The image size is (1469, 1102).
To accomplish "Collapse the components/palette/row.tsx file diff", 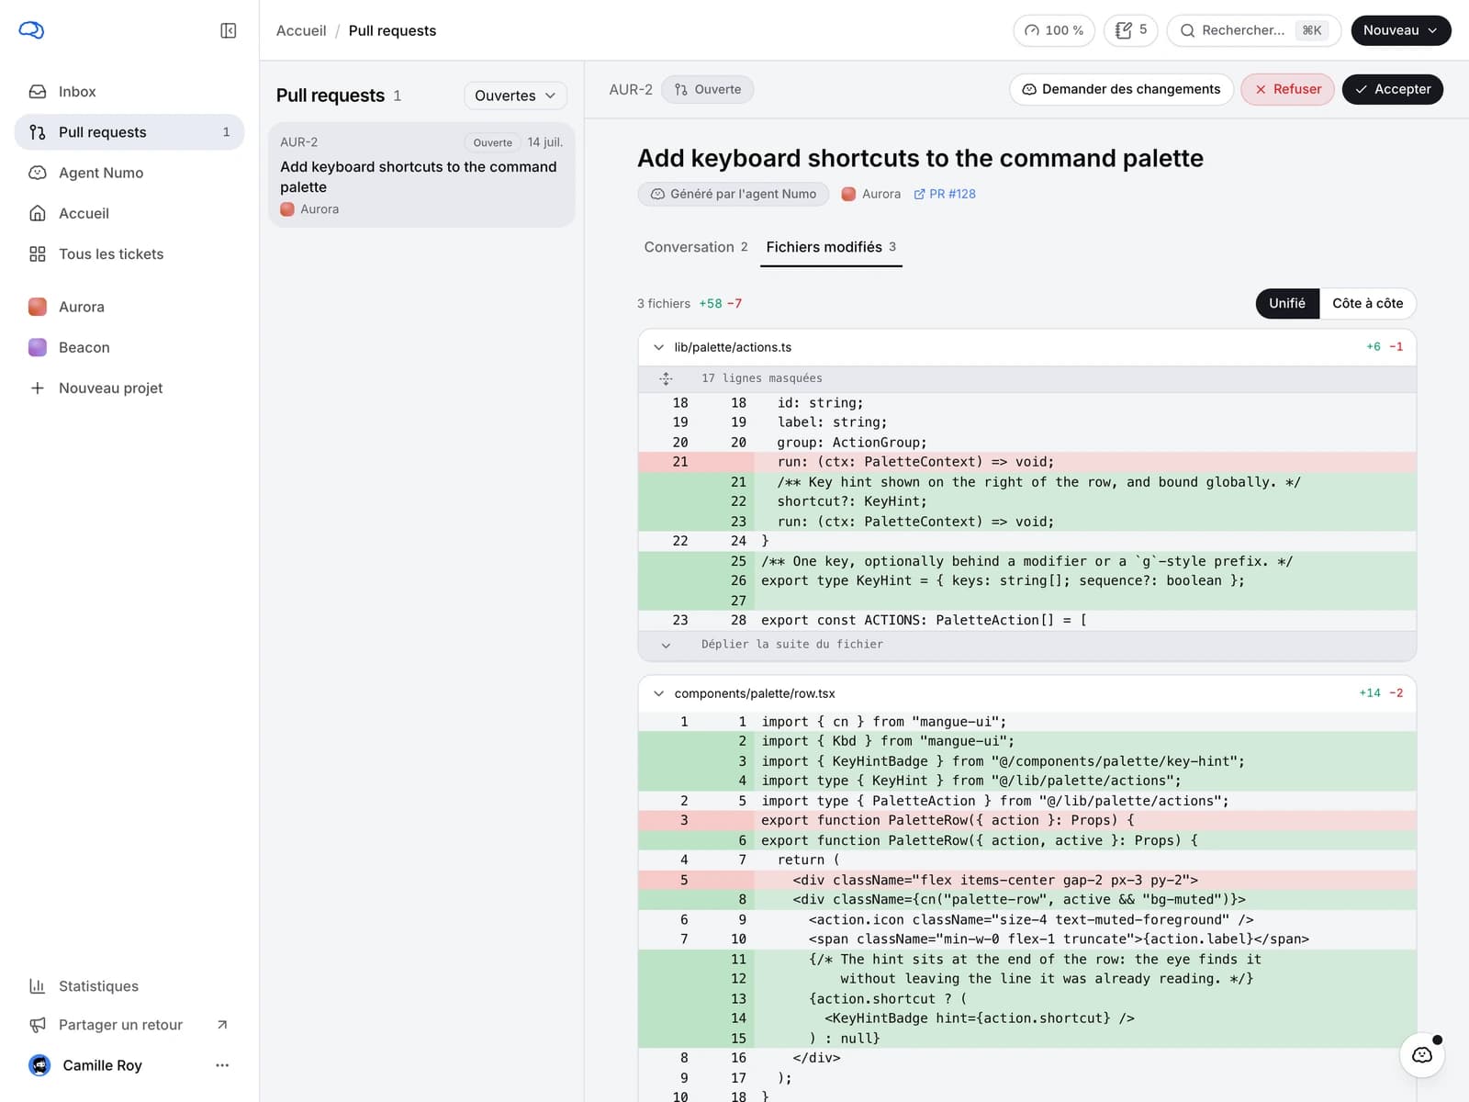I will coord(658,693).
